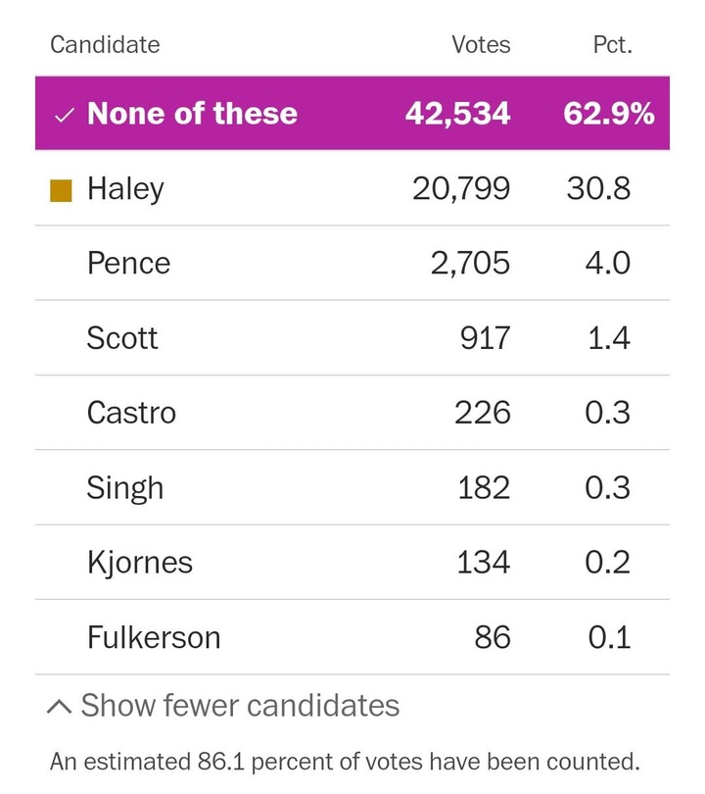Click on Castro in the candidate list
This screenshot has height=794, width=705.
131,413
